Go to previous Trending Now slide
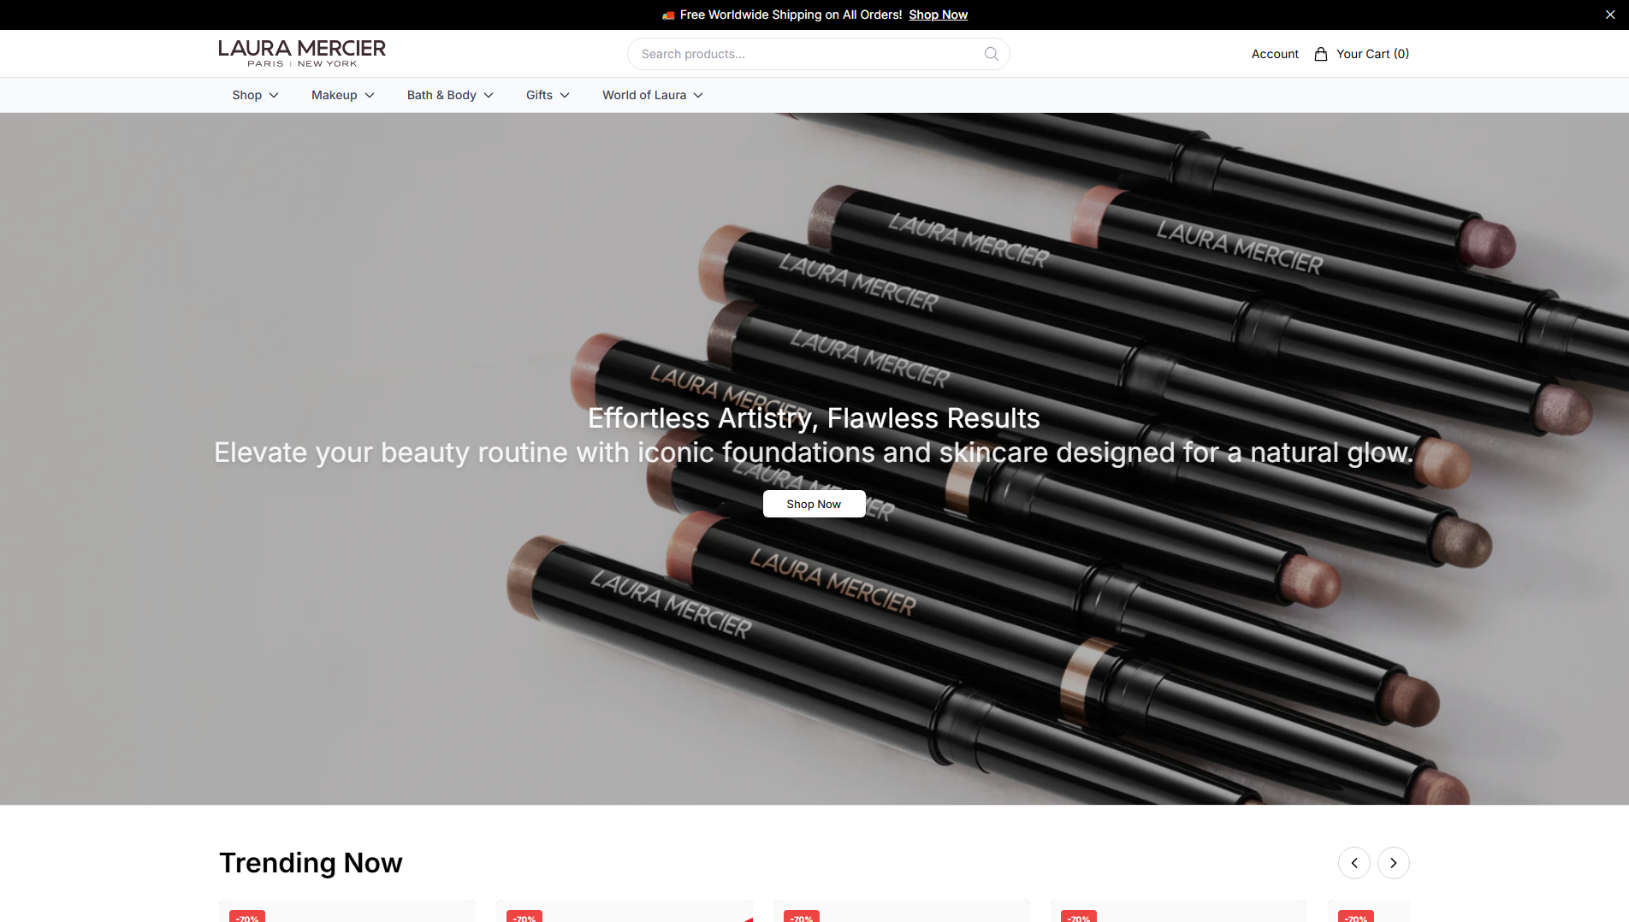This screenshot has height=922, width=1629. coord(1354,863)
